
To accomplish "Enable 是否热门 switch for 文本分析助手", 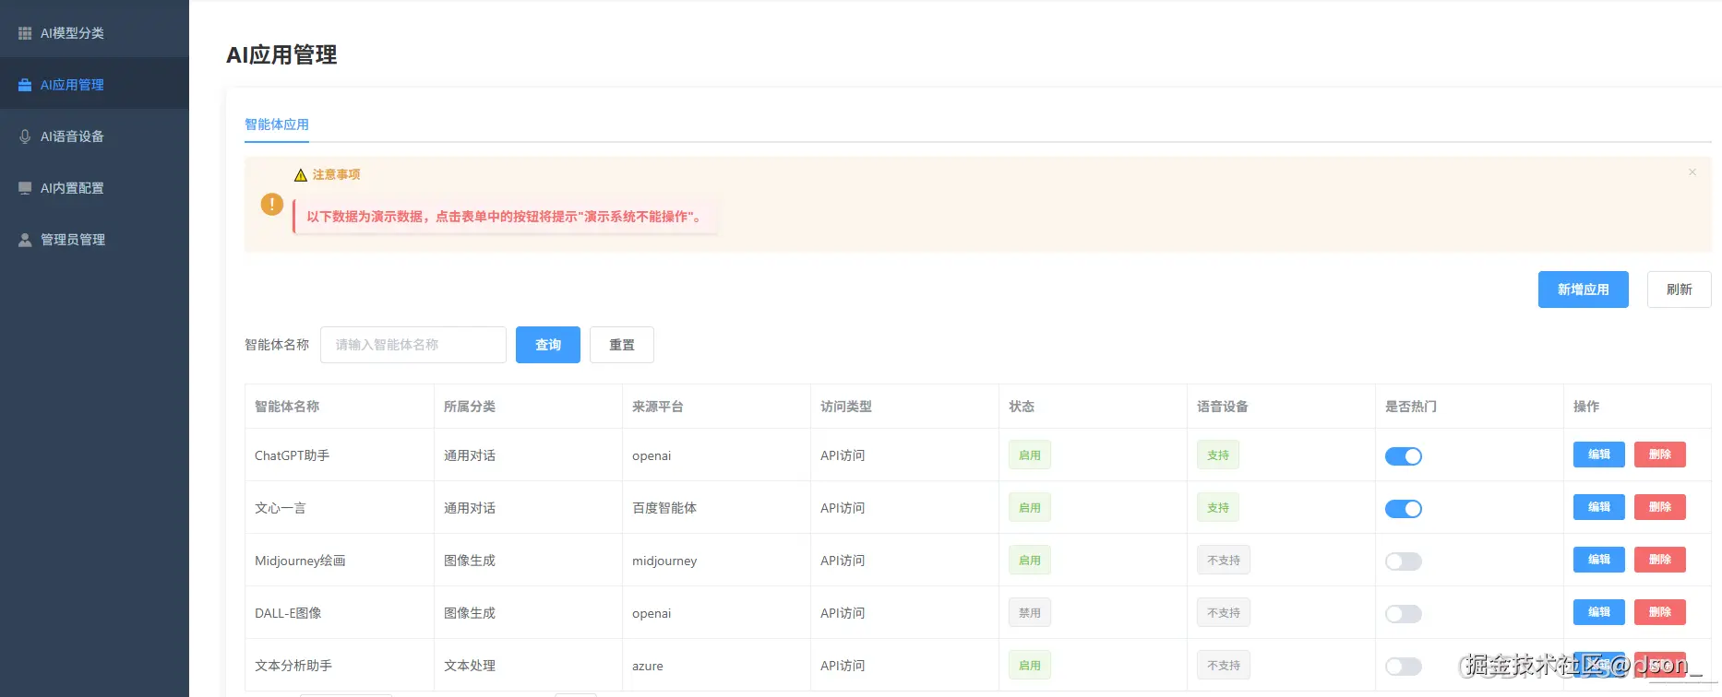I will 1404,667.
